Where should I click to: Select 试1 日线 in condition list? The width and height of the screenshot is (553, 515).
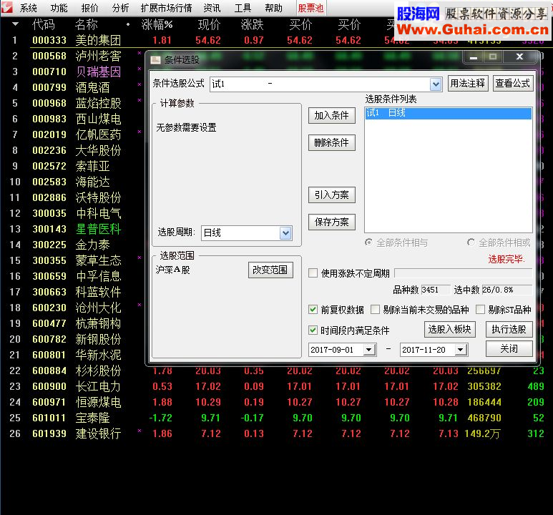449,113
